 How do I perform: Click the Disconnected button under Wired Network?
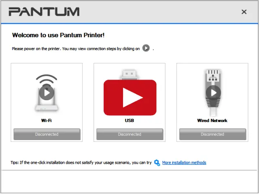tap(212, 134)
